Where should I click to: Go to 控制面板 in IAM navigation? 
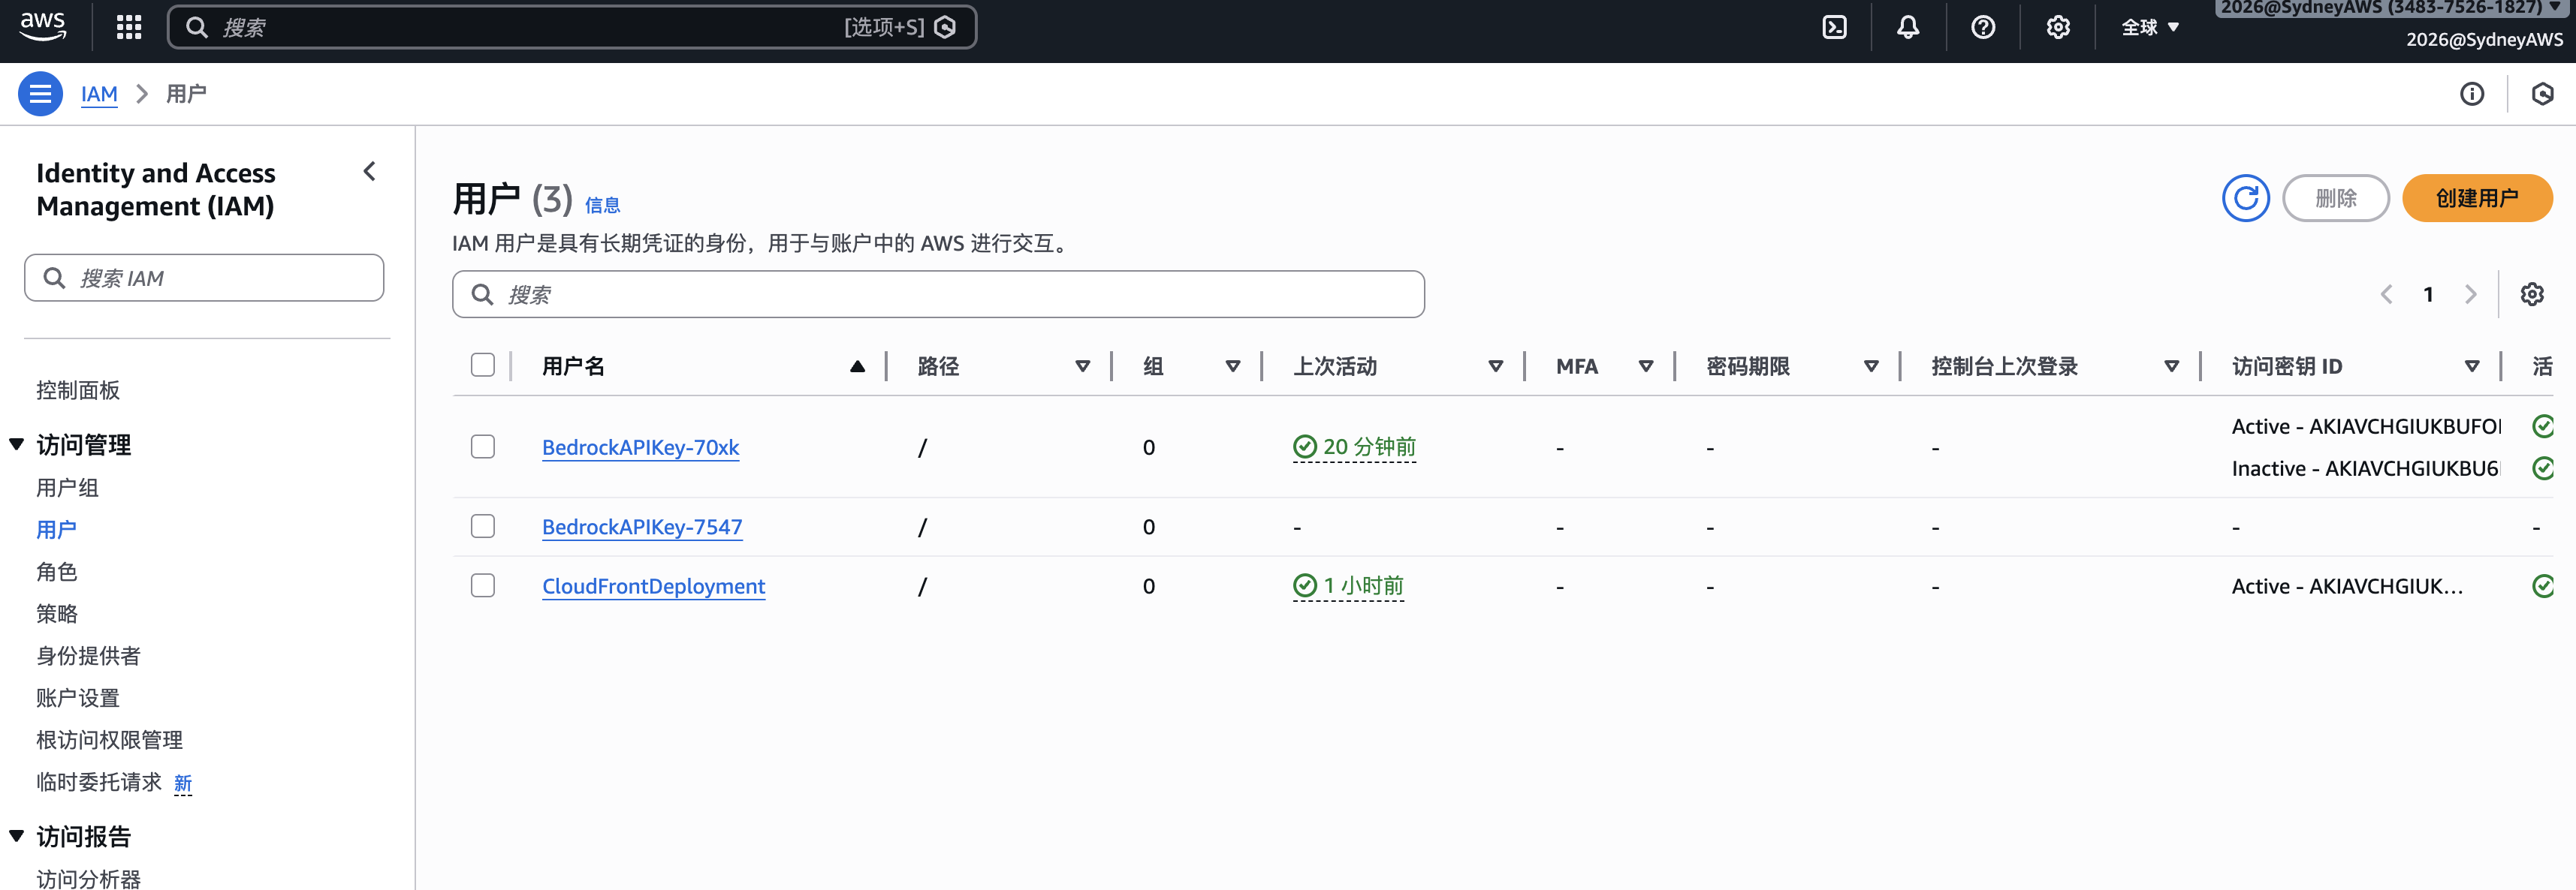pos(78,389)
